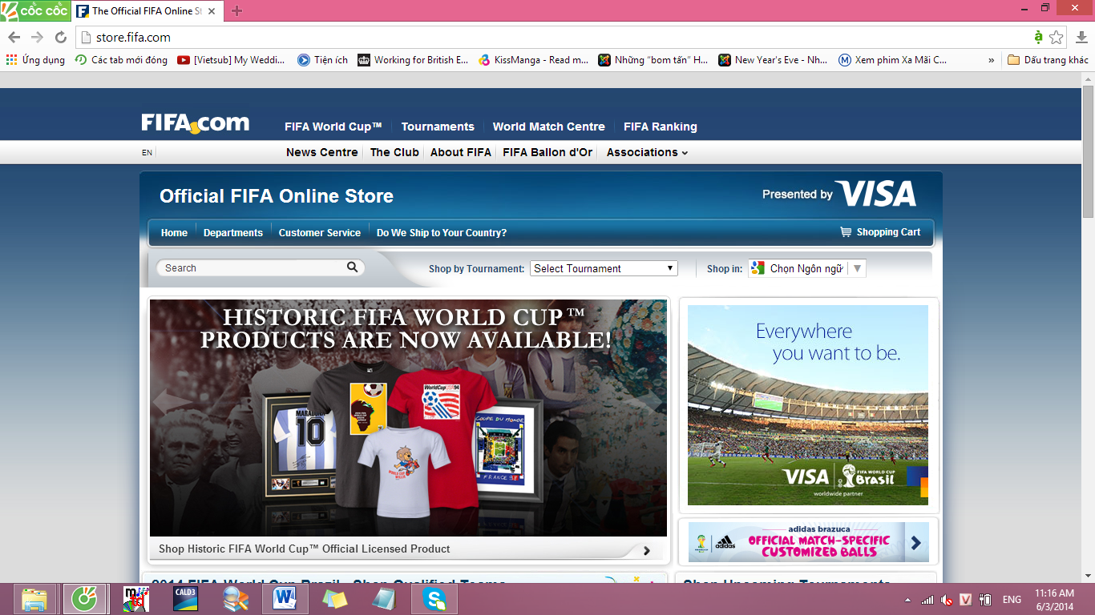Open the KissManga bookmark
The height and width of the screenshot is (615, 1095).
pos(533,60)
